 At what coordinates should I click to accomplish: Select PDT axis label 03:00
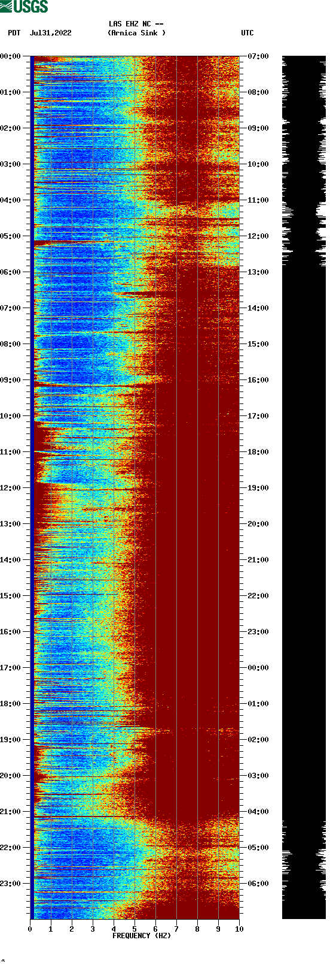tap(11, 164)
